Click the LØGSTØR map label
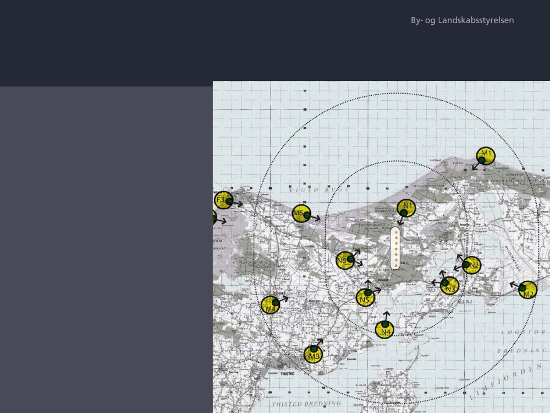The width and height of the screenshot is (550, 413). [522, 332]
